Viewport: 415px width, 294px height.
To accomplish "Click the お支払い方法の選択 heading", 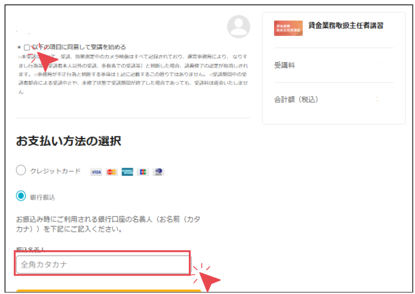I will (x=68, y=141).
